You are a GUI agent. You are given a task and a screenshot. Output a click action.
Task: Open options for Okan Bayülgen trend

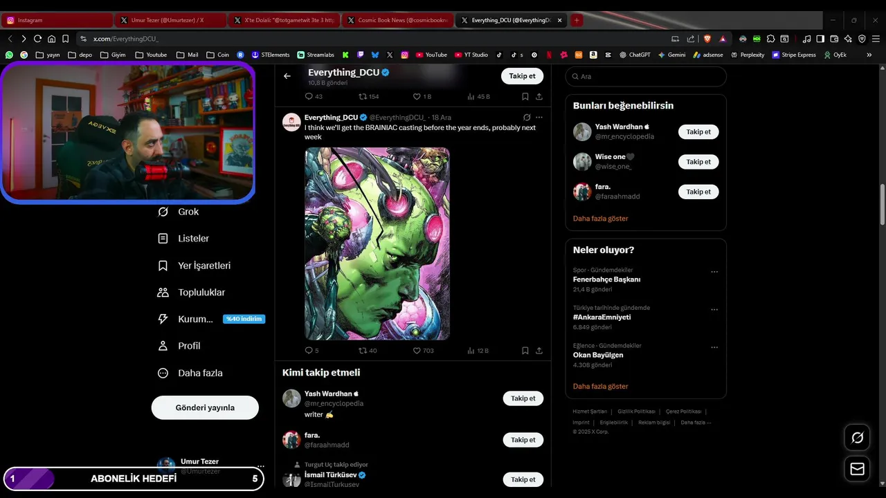click(714, 347)
